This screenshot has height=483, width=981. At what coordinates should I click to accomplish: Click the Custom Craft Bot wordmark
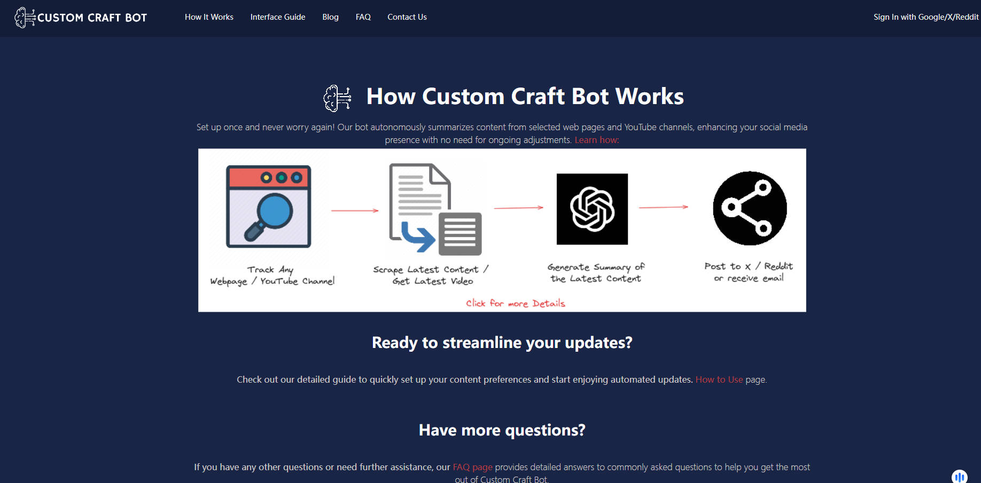coord(93,17)
